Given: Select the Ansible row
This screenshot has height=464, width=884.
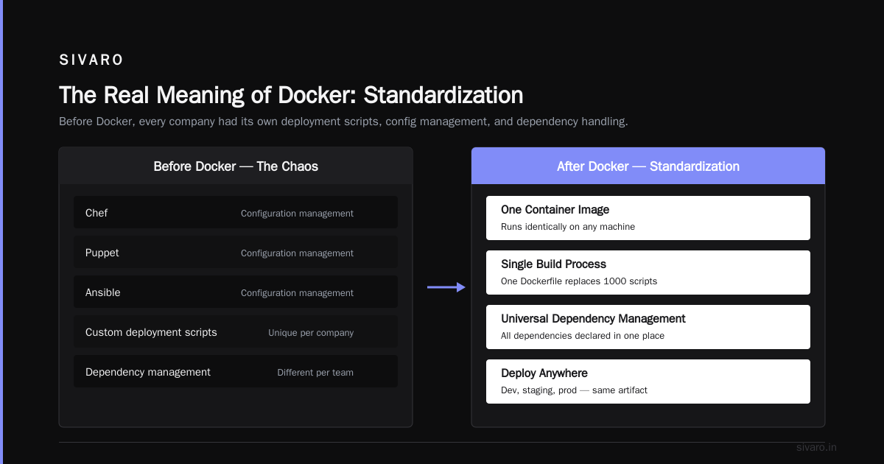Looking at the screenshot, I should click(236, 292).
